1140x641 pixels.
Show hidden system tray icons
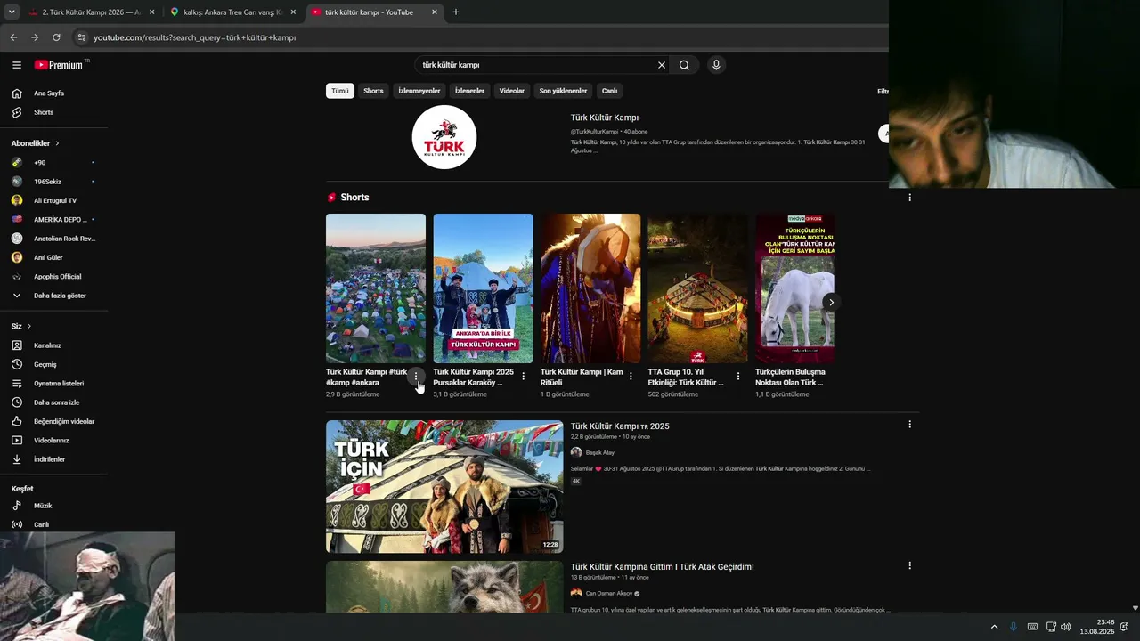[994, 627]
